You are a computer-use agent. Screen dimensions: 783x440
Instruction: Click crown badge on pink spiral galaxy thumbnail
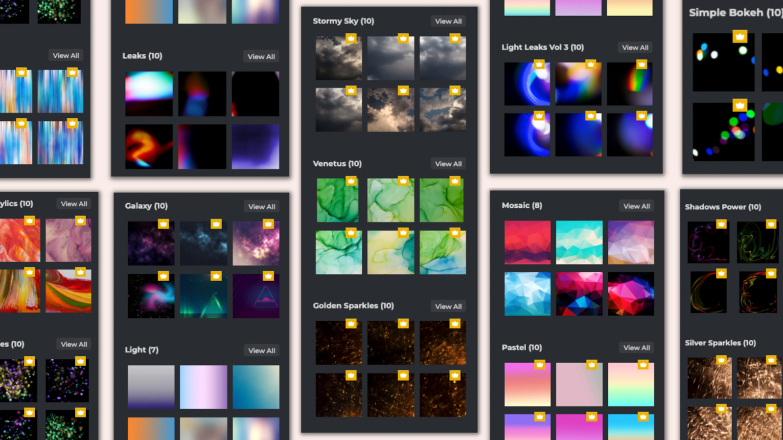[x=163, y=276]
